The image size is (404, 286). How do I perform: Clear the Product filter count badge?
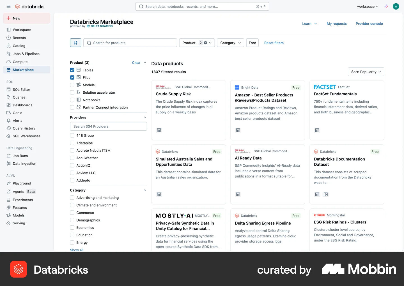click(205, 43)
